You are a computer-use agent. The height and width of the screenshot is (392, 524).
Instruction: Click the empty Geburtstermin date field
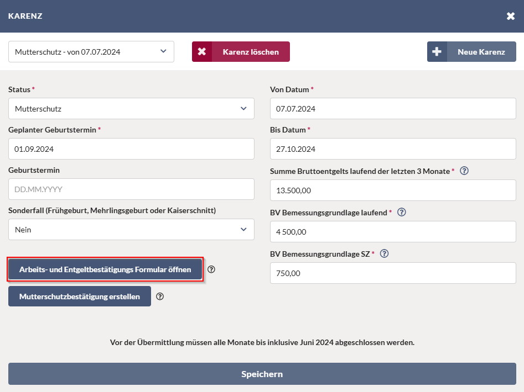pyautogui.click(x=131, y=189)
